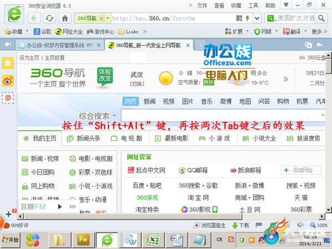
Task: Click the sidebar yellow star favorites icon
Action: point(8,63)
